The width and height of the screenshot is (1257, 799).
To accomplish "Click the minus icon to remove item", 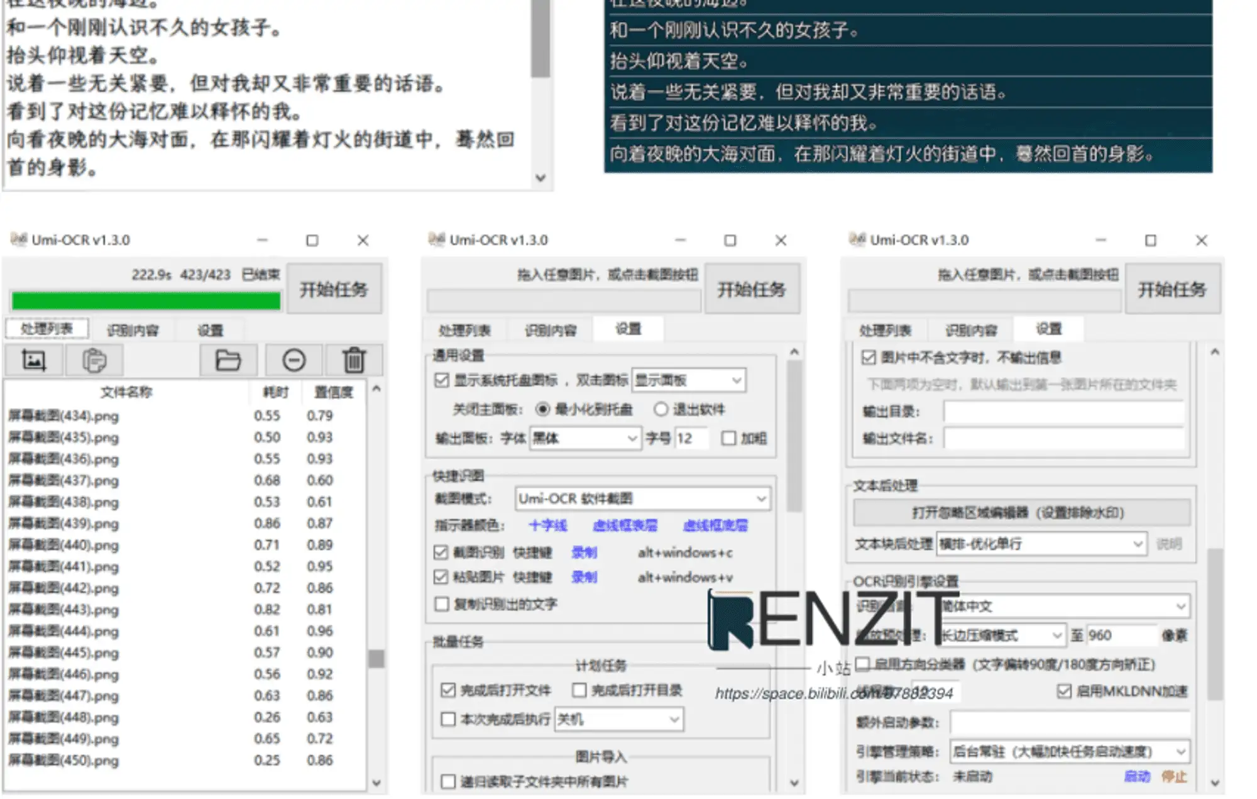I will 294,360.
